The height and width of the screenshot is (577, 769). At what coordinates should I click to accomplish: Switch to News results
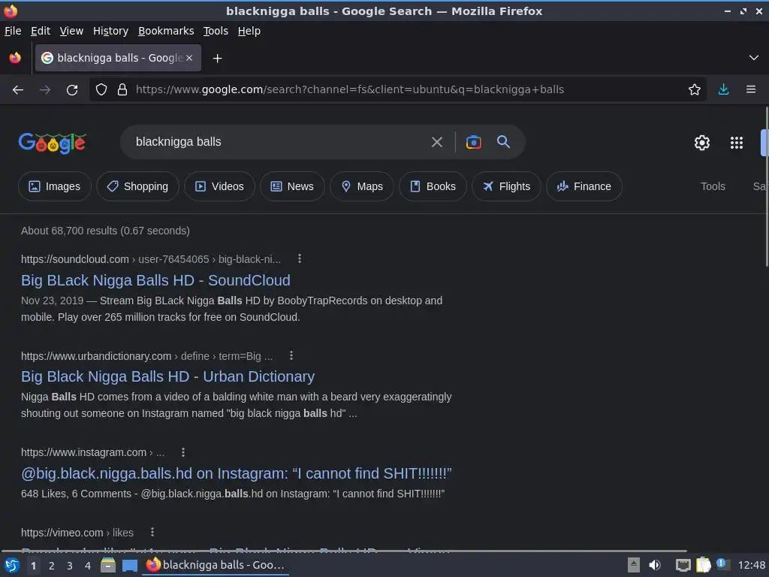point(292,186)
